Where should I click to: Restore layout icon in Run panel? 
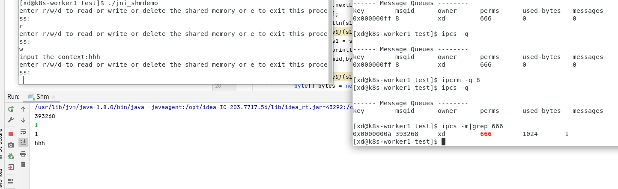(11, 181)
